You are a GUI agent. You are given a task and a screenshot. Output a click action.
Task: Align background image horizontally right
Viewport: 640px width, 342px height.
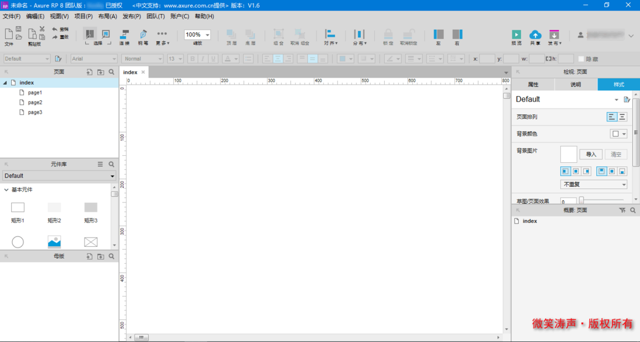coord(586,171)
